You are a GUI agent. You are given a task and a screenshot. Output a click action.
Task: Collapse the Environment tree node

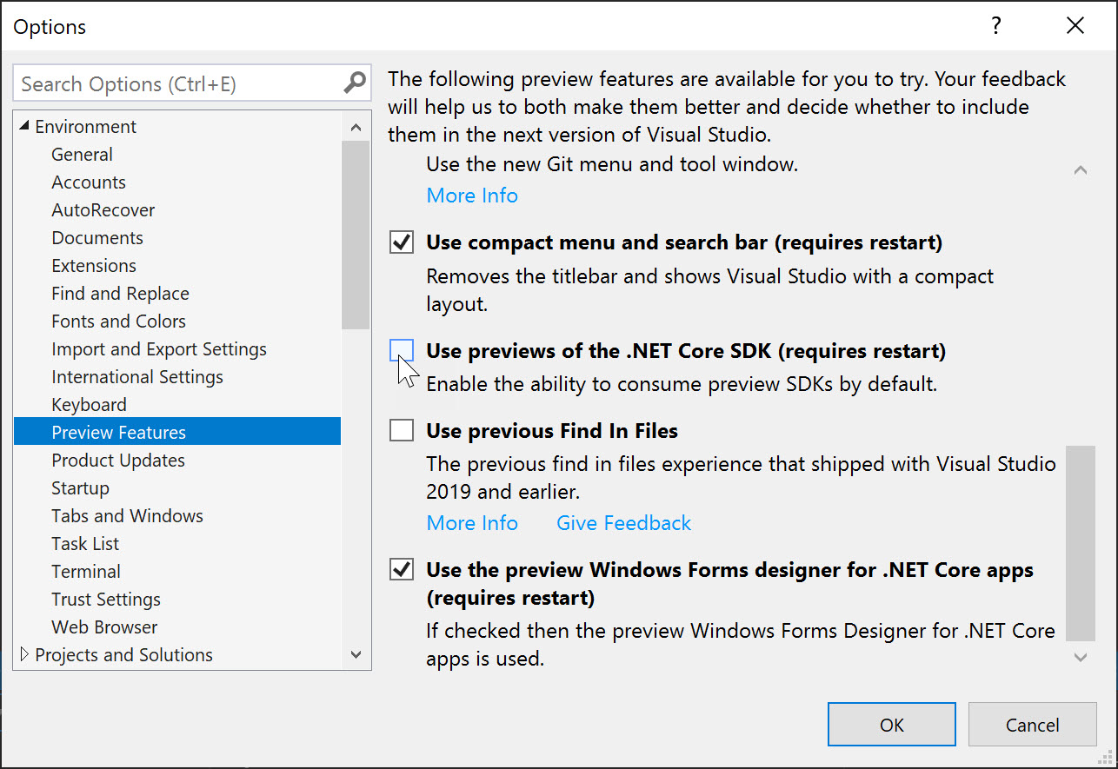(23, 127)
